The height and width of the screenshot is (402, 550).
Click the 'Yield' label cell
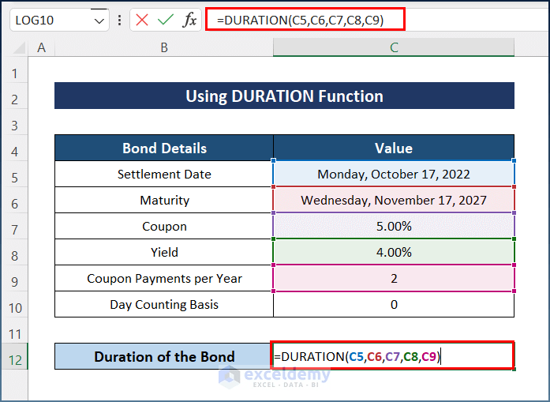(164, 252)
